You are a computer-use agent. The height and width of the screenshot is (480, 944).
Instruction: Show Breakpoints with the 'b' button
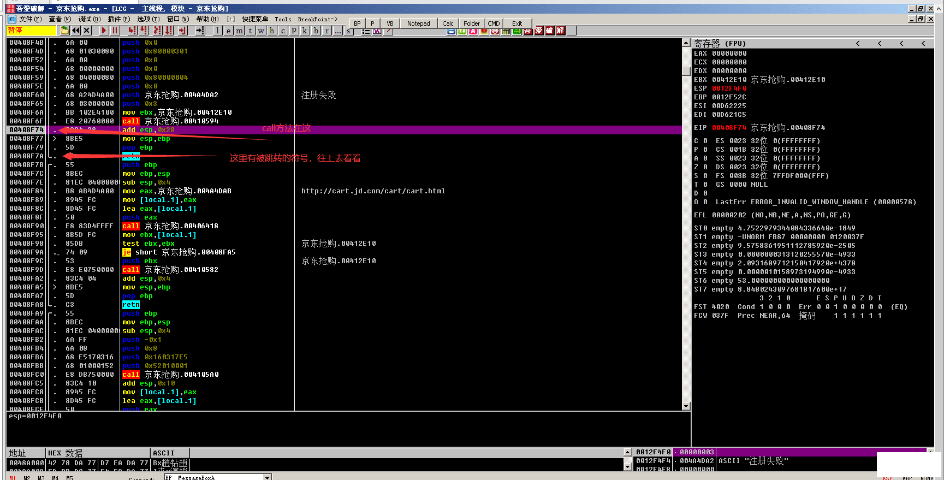pos(316,31)
